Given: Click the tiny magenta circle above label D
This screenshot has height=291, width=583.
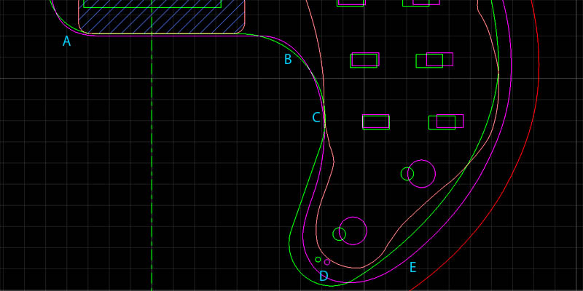Looking at the screenshot, I should [327, 262].
